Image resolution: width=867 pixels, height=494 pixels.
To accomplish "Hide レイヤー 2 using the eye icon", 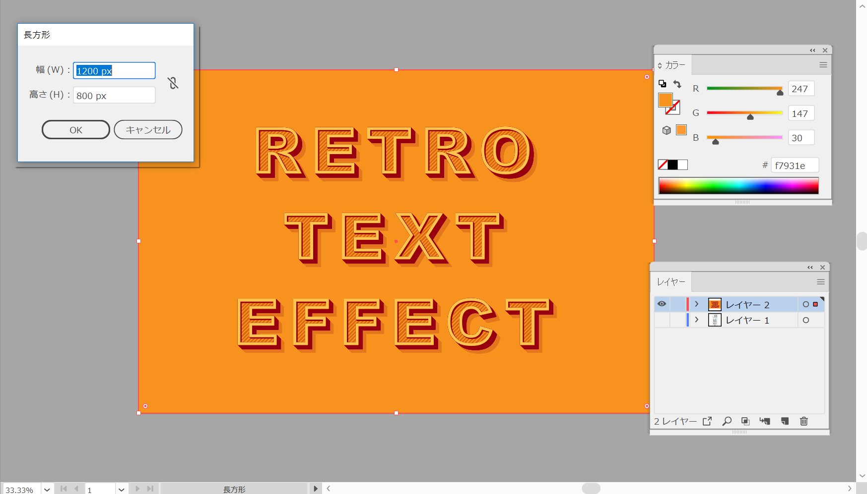I will 662,304.
